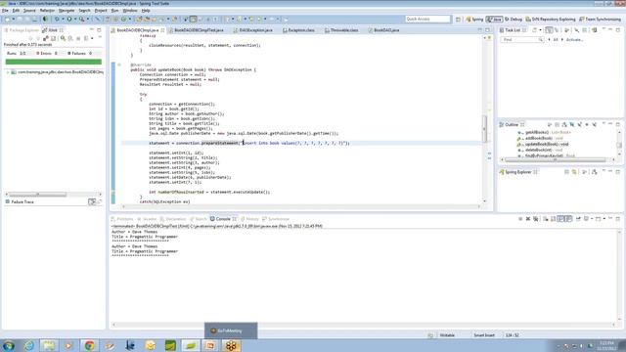The width and height of the screenshot is (626, 352).
Task: Open the New file dropdown arrow in toolbar
Action: [x=13, y=19]
